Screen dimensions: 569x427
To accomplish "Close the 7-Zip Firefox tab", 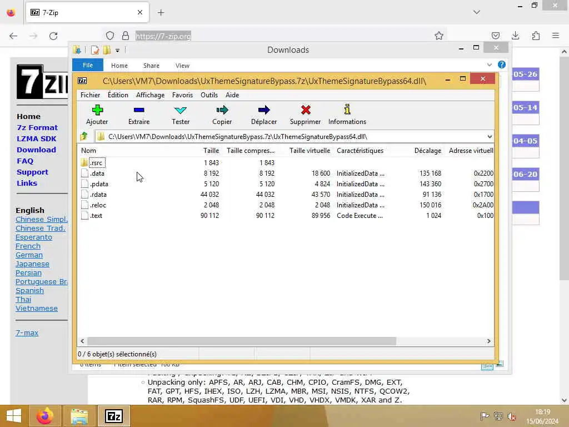I will point(140,12).
